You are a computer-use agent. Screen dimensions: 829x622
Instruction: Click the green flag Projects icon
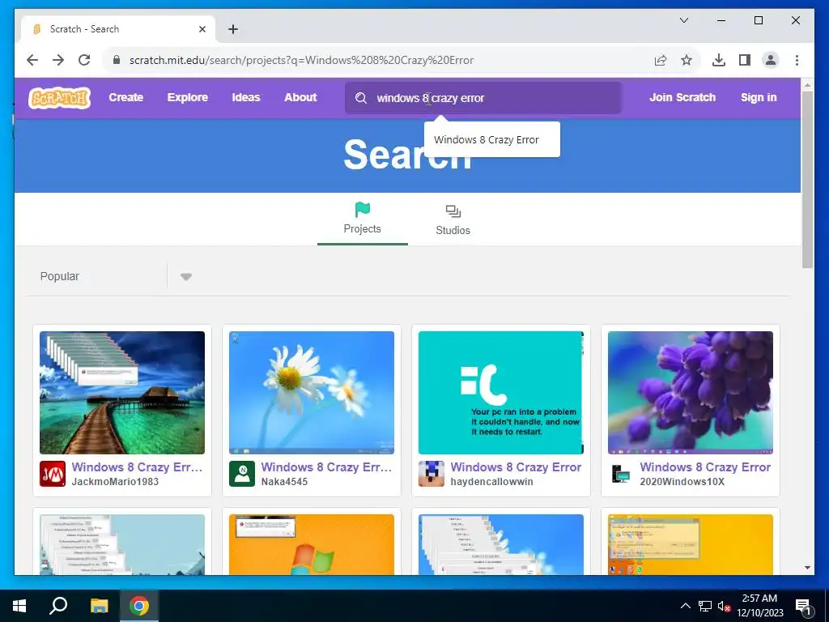point(362,210)
